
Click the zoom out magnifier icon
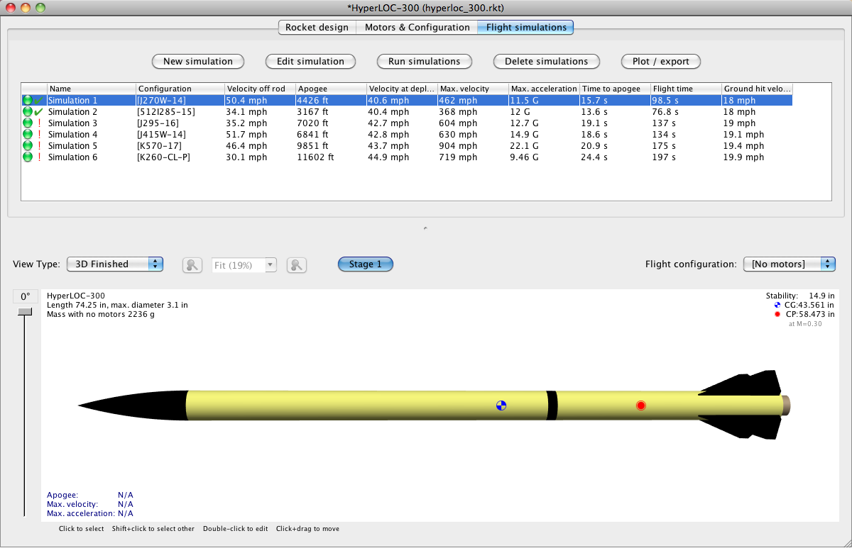[192, 265]
